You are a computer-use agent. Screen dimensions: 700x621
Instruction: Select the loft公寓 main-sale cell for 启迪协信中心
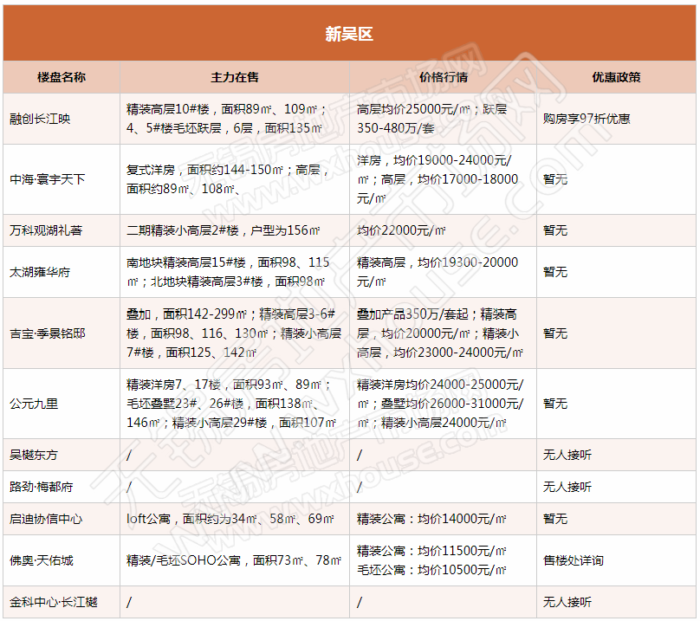point(230,519)
